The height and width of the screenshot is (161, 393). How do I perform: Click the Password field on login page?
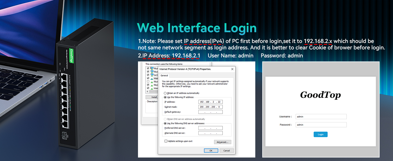coord(321,125)
